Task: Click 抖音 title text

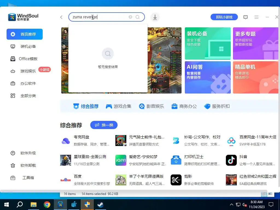Action: tap(243, 157)
